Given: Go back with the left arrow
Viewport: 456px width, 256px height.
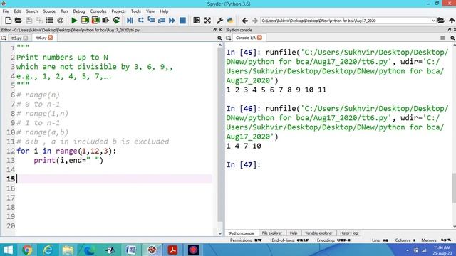Looking at the screenshot, I should pos(244,21).
